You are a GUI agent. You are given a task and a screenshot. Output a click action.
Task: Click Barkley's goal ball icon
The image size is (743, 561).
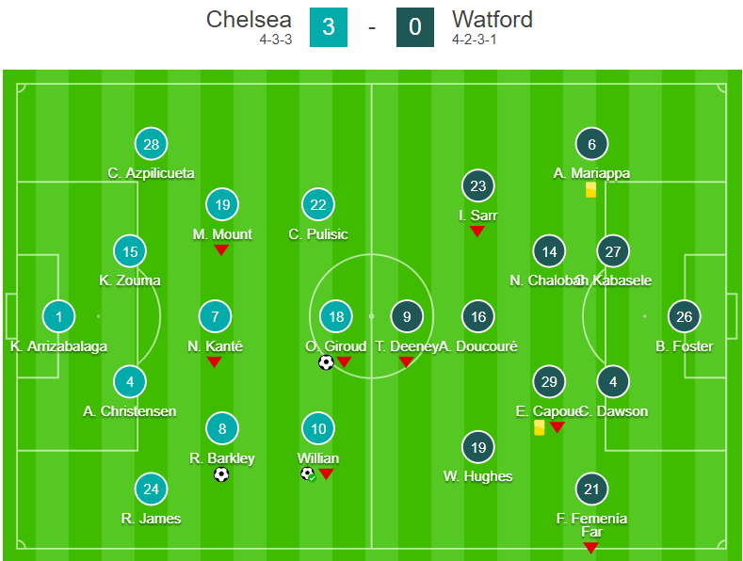(x=221, y=474)
